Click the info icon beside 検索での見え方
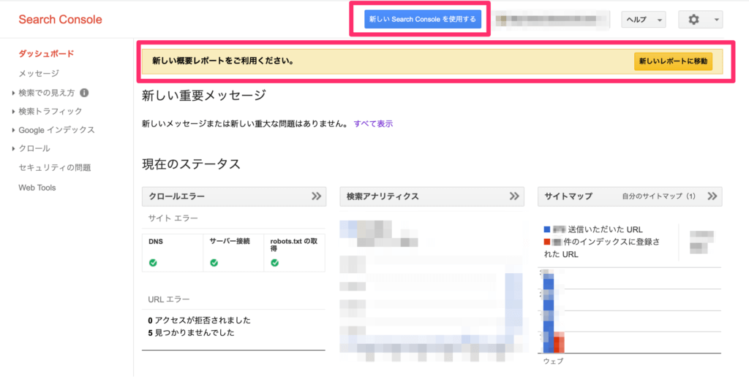 pyautogui.click(x=85, y=93)
